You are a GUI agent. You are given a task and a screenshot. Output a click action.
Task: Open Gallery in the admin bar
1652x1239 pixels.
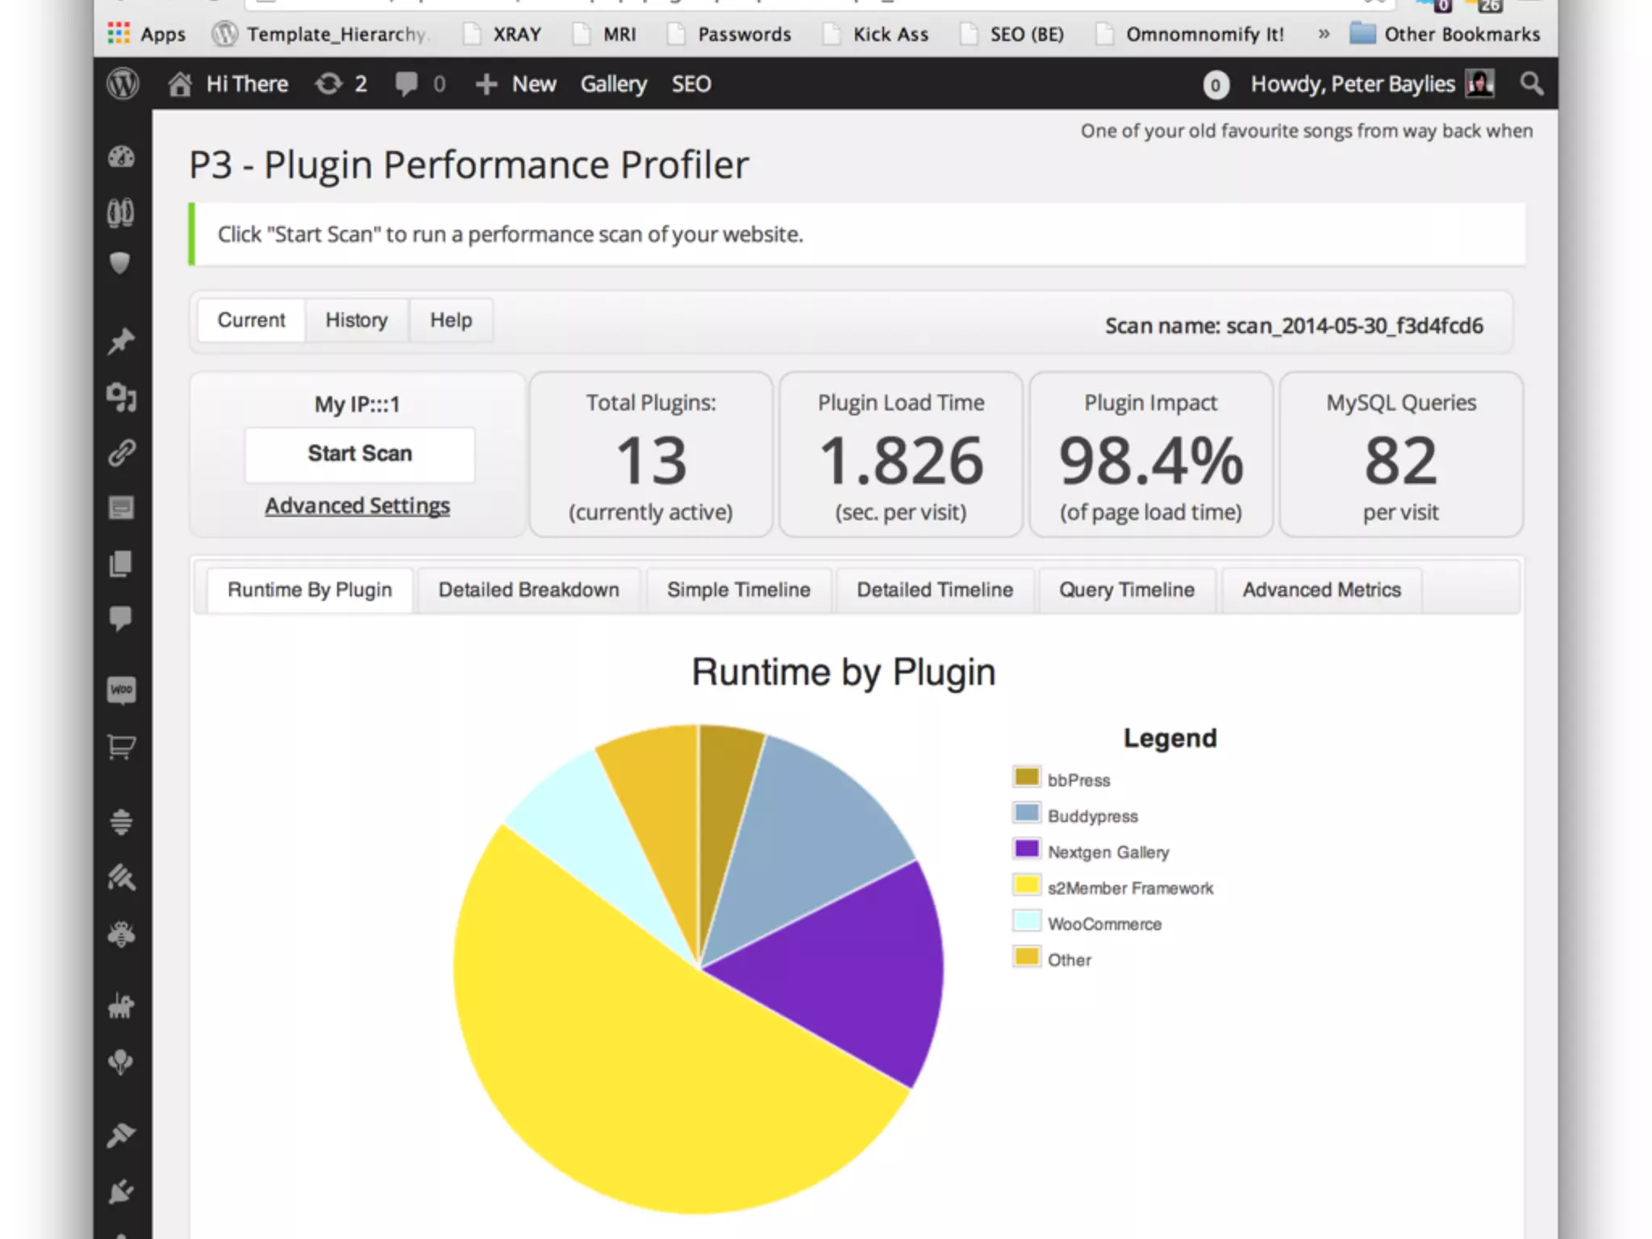click(x=614, y=84)
